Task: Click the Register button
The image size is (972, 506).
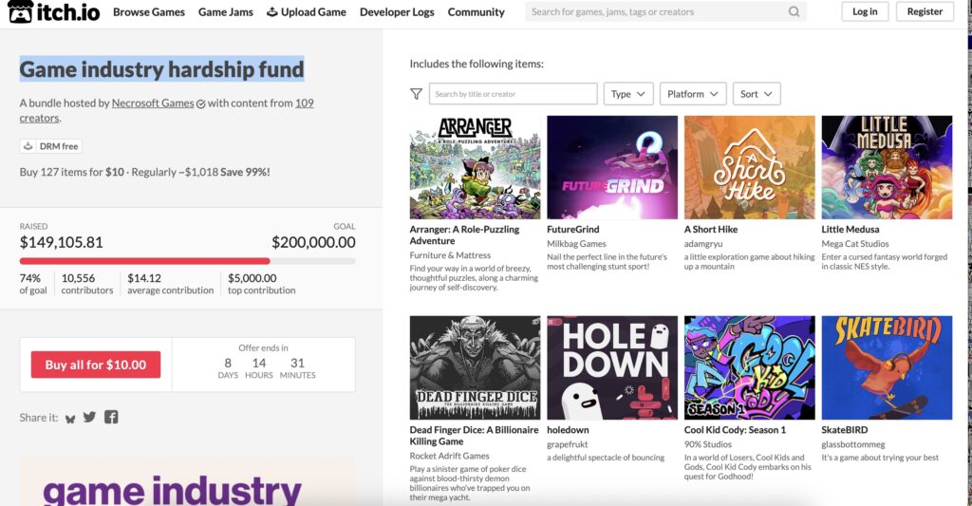Action: 925,11
